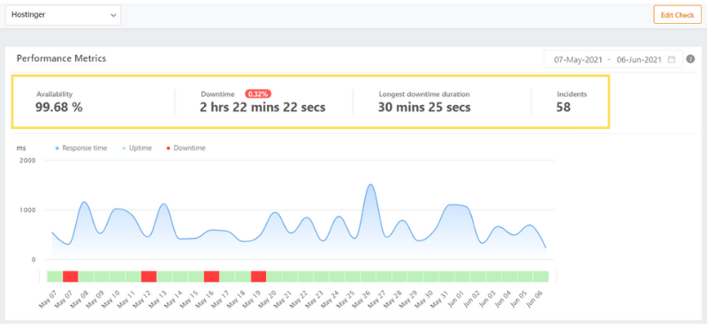Click the Availability 99.68 % metric

pos(59,102)
